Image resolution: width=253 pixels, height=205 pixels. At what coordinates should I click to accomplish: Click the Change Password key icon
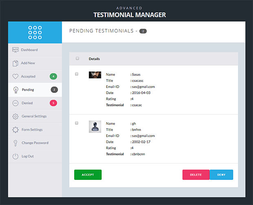tap(15, 143)
